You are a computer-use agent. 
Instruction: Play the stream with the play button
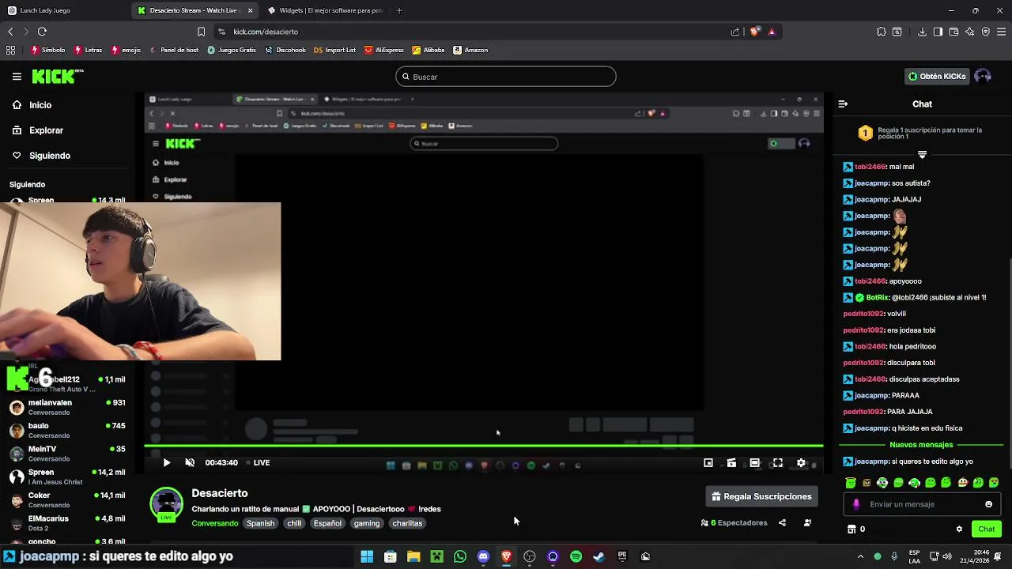[x=166, y=463]
